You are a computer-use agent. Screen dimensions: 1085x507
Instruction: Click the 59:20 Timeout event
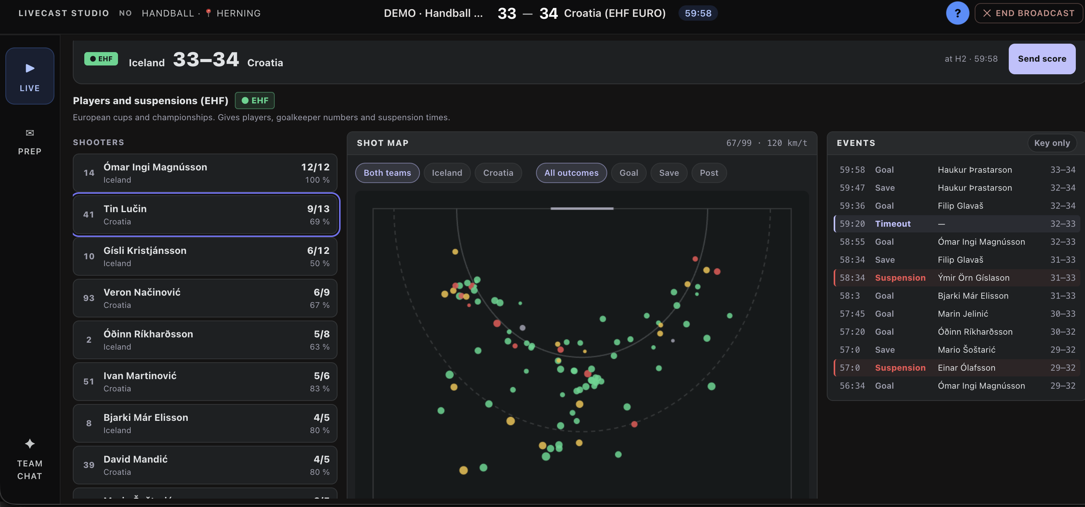click(x=957, y=224)
